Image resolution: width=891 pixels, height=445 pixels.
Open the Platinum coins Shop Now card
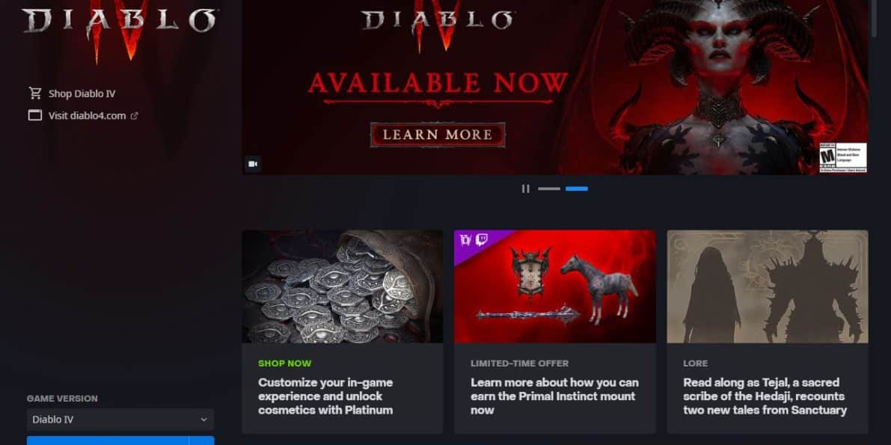pyautogui.click(x=342, y=331)
